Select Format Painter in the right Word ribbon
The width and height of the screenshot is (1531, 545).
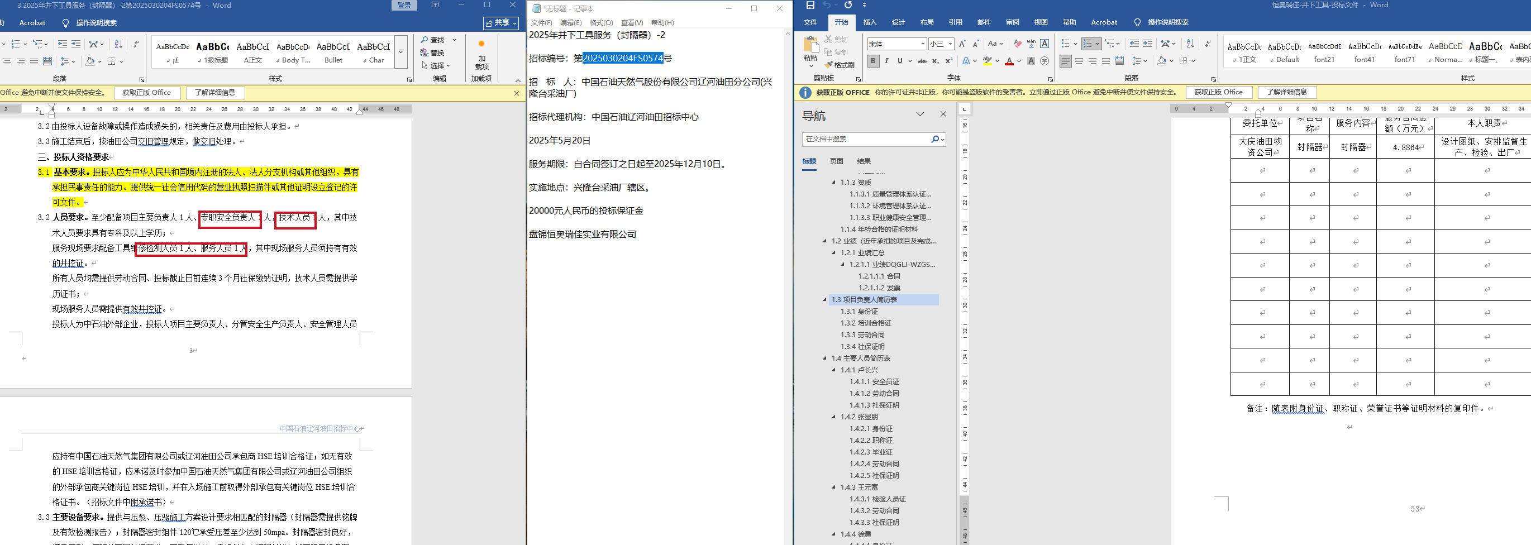[x=839, y=65]
